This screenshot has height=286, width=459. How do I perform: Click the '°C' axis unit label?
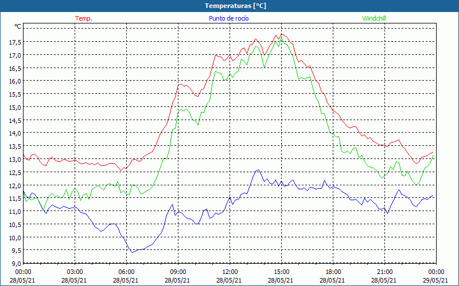click(18, 26)
